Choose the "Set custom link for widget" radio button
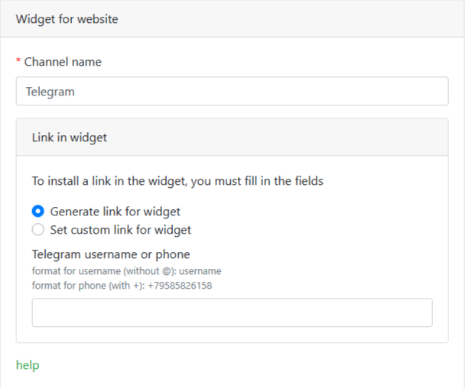This screenshot has height=388, width=465. click(38, 230)
